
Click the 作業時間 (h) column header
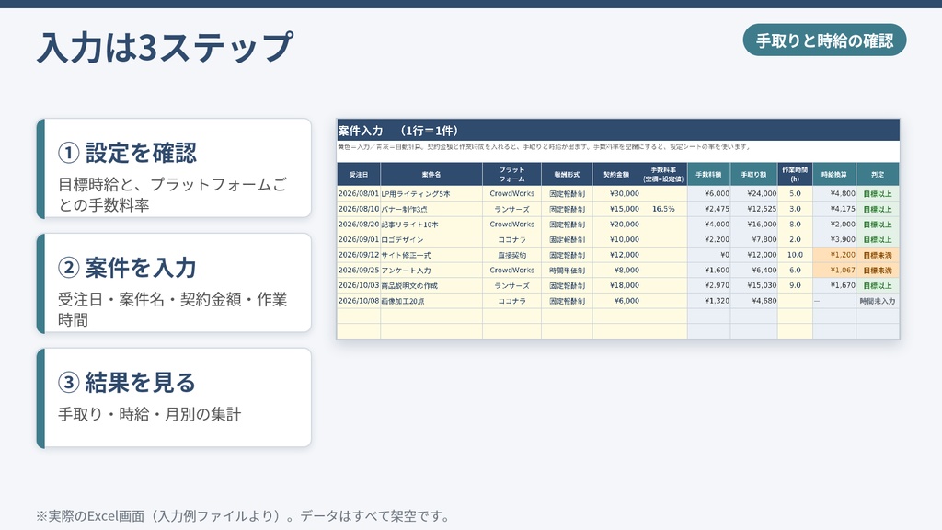click(x=795, y=174)
